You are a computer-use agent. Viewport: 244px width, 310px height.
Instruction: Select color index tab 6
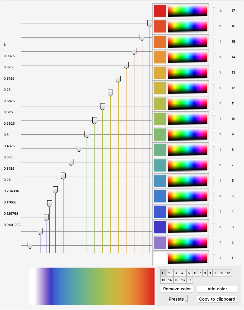pyautogui.click(x=195, y=273)
